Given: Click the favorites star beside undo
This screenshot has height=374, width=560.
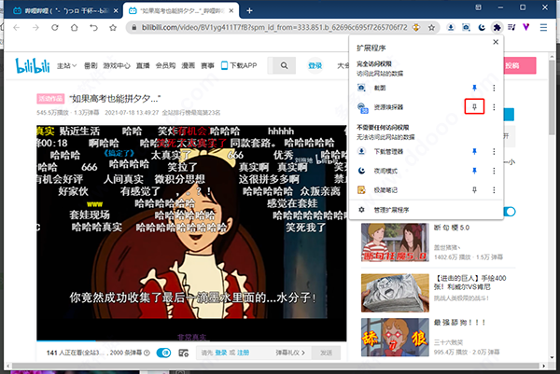Looking at the screenshot, I should 113,27.
